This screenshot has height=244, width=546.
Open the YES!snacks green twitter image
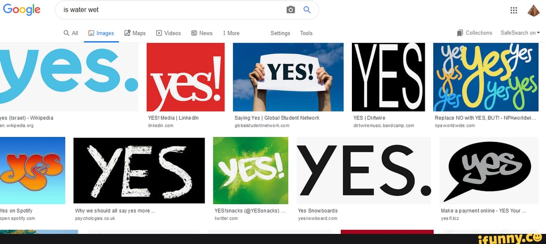[x=251, y=170]
